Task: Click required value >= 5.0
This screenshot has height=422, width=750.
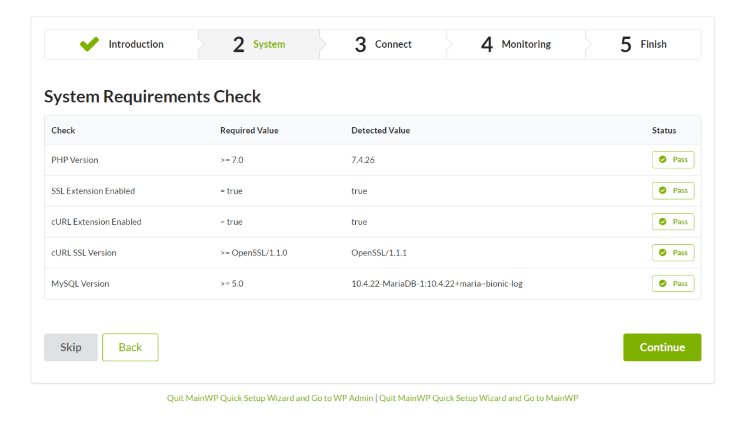Action: (232, 284)
